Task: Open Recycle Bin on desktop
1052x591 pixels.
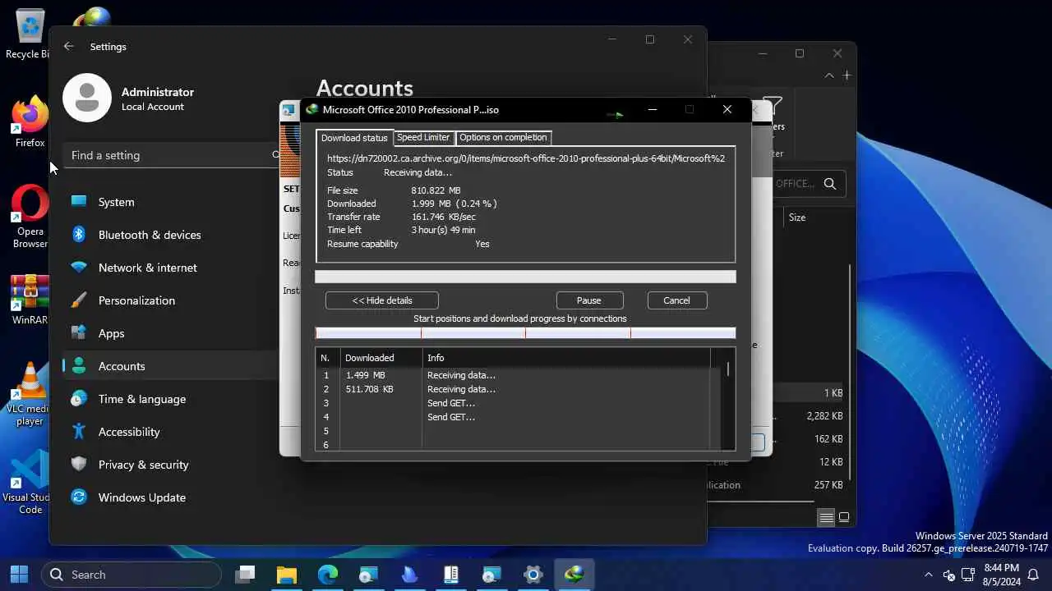Action: coord(30,34)
